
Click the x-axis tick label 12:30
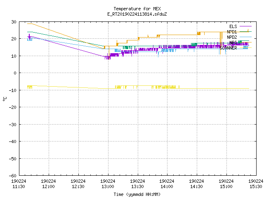pyautogui.click(x=78, y=186)
